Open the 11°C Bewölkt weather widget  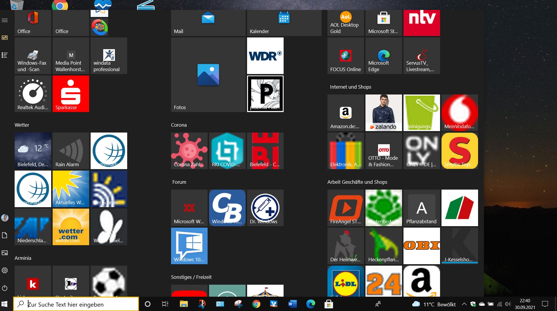point(434,304)
